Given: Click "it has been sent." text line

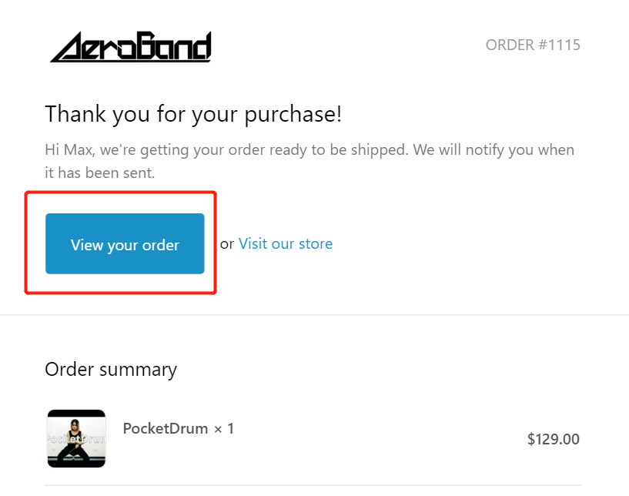Looking at the screenshot, I should [100, 173].
